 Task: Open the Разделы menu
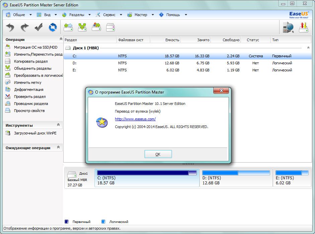tap(77, 15)
